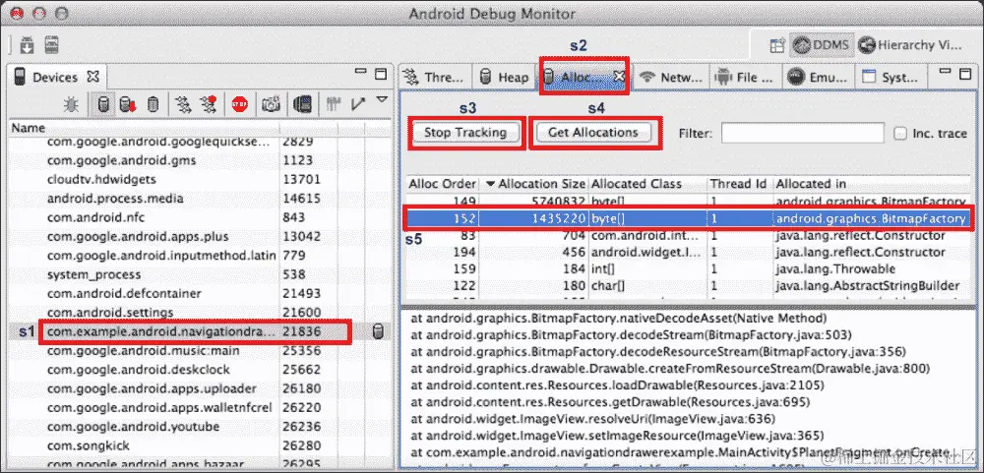Image resolution: width=984 pixels, height=473 pixels.
Task: Click Dump HPROF file icon with red arrow
Action: (x=128, y=104)
